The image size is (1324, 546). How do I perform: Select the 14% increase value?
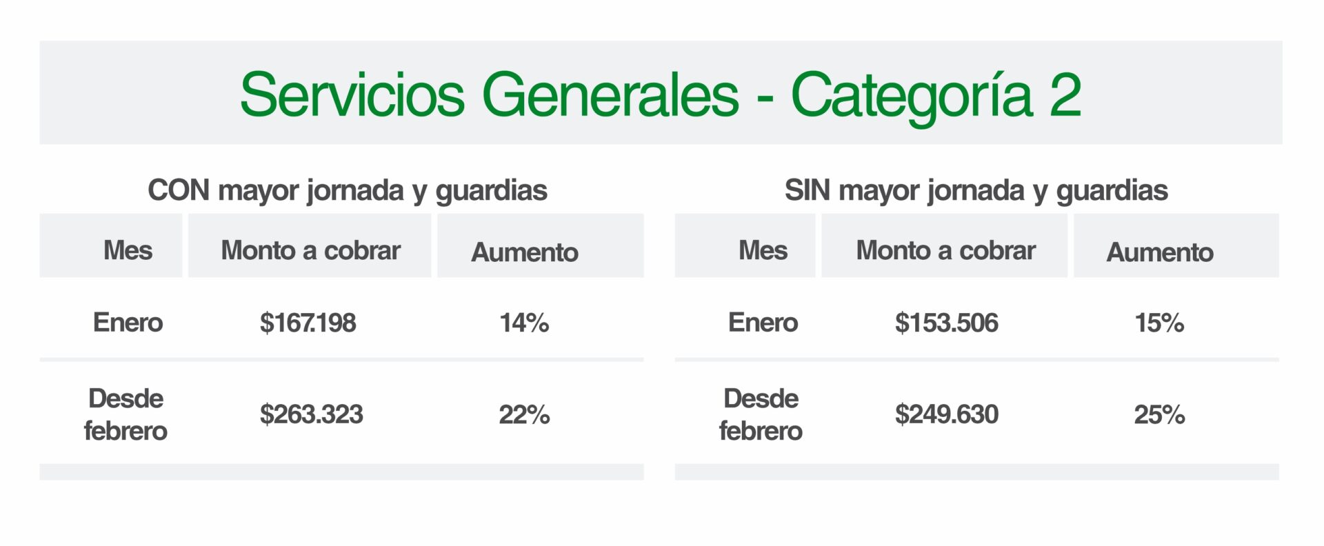pyautogui.click(x=524, y=323)
